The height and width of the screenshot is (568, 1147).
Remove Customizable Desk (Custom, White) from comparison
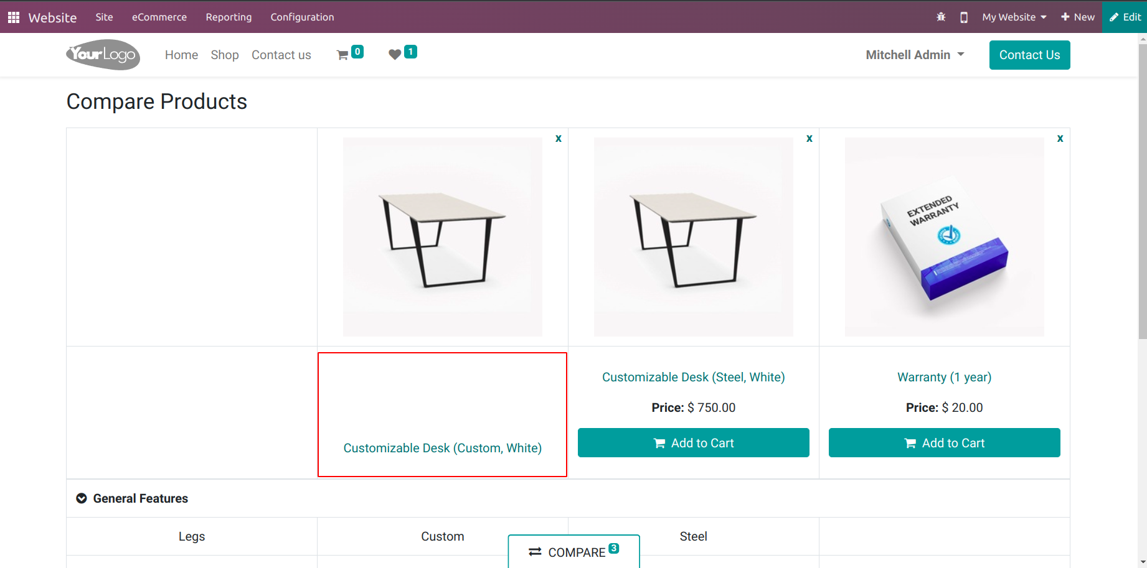pyautogui.click(x=559, y=139)
